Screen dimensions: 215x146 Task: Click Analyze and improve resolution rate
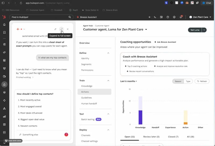[x=171, y=66]
